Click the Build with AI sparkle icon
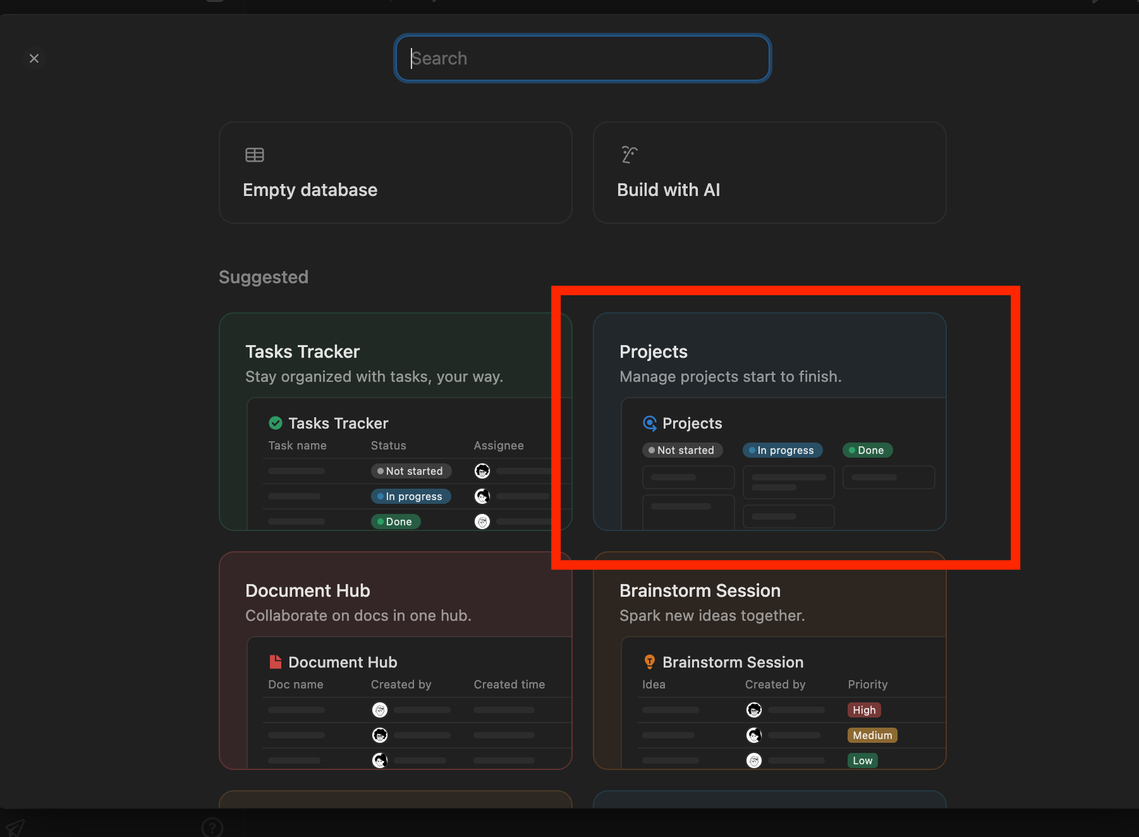This screenshot has height=837, width=1139. 629,155
